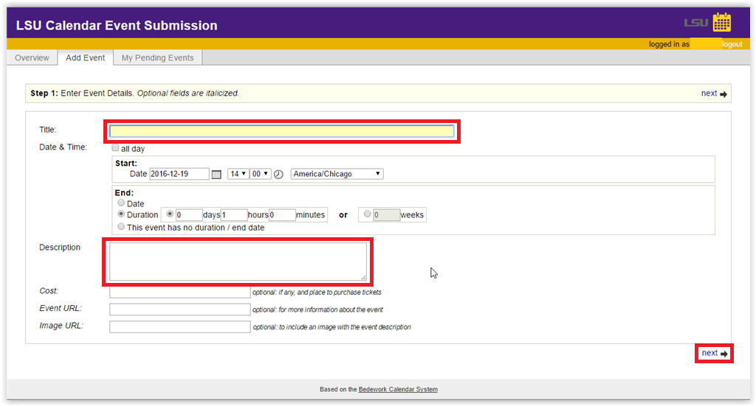The height and width of the screenshot is (406, 756).
Task: Focus the Cost input field
Action: tap(180, 292)
